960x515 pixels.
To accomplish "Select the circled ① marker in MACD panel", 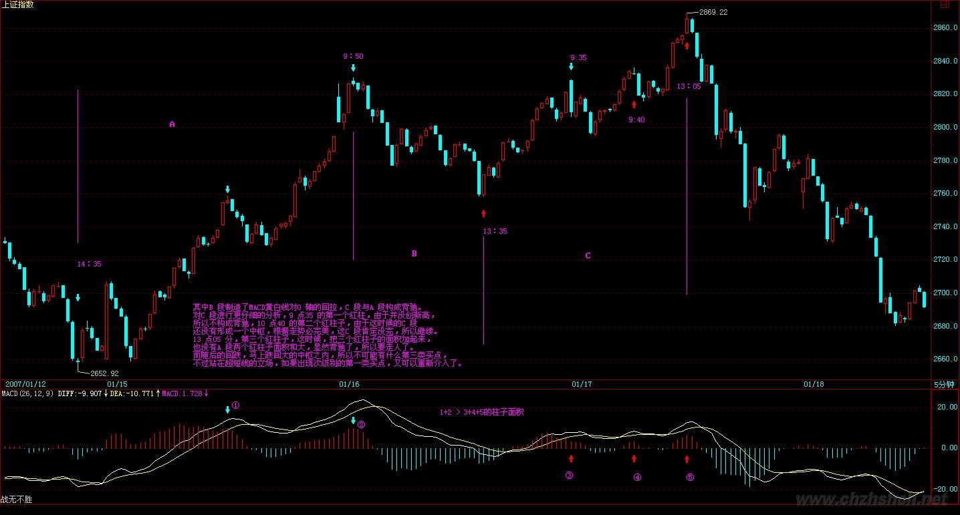I will tap(235, 405).
